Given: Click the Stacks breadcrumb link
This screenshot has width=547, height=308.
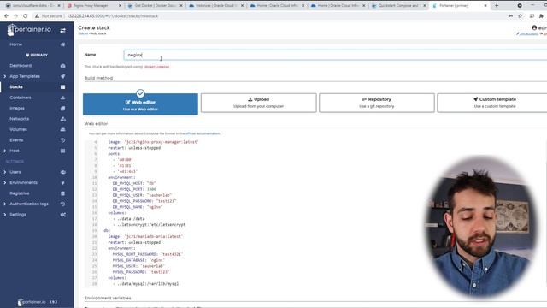Looking at the screenshot, I should (x=83, y=33).
